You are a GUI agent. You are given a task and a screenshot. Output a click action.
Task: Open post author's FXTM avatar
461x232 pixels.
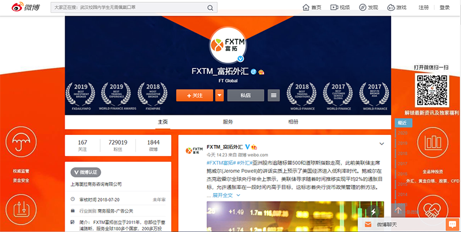(194, 151)
